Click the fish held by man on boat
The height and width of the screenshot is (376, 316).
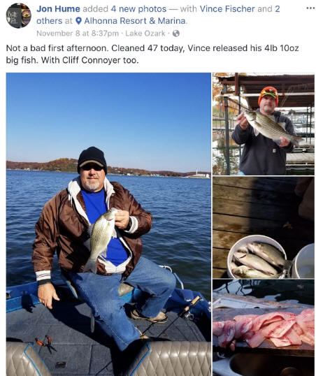click(x=101, y=240)
